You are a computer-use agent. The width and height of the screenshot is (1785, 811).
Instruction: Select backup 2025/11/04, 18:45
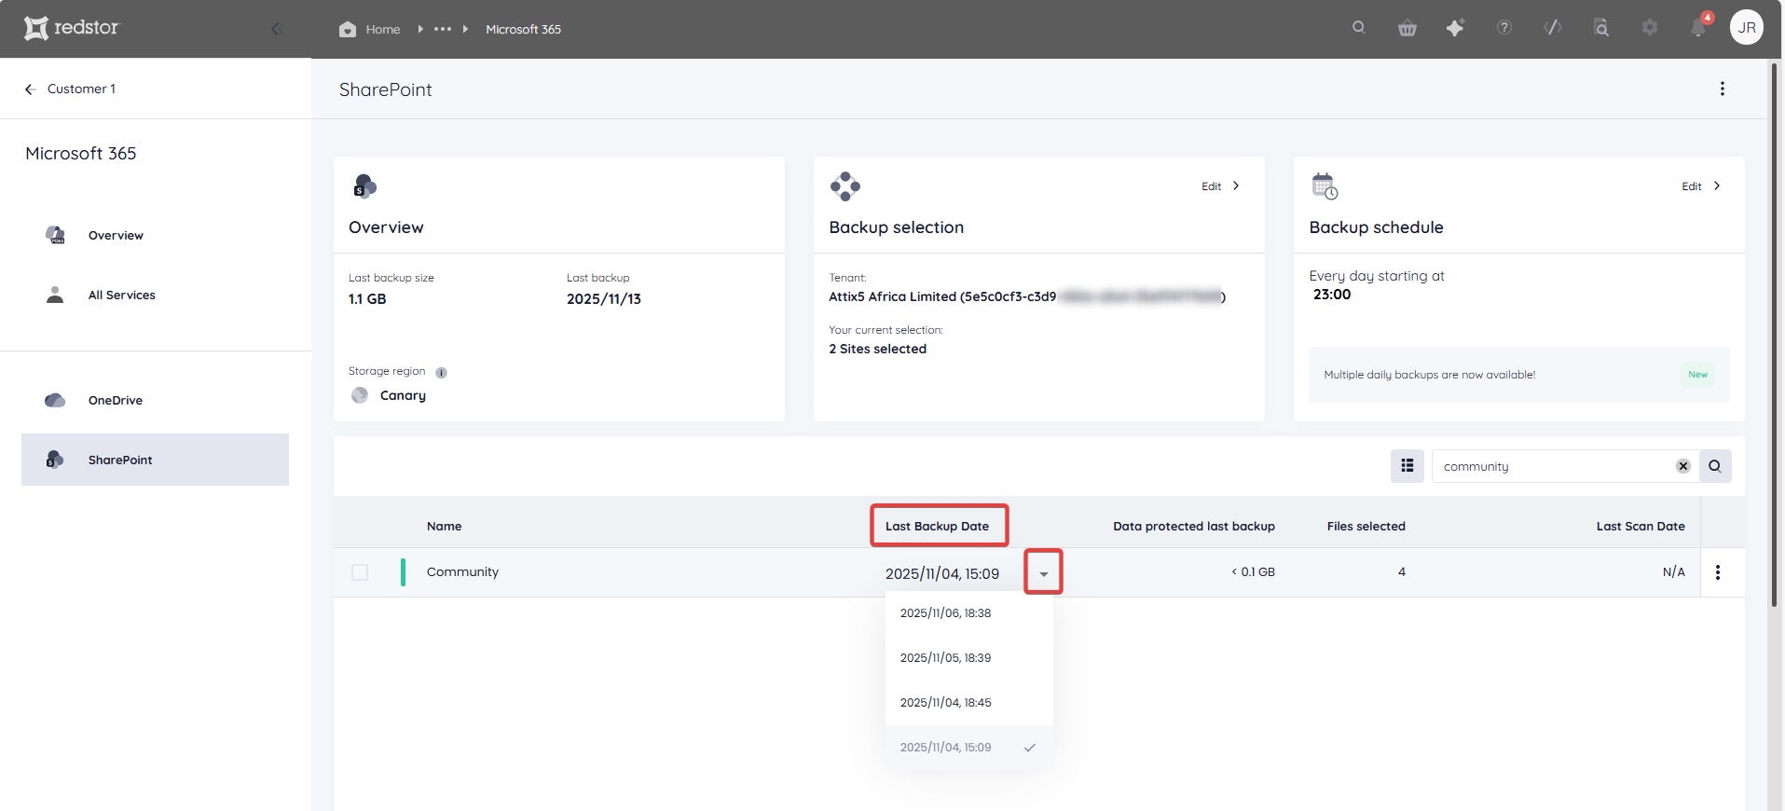click(968, 703)
